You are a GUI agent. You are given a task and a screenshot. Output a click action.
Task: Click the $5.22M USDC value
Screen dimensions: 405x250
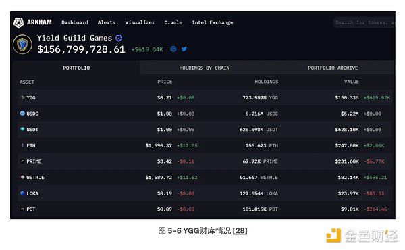(x=350, y=114)
